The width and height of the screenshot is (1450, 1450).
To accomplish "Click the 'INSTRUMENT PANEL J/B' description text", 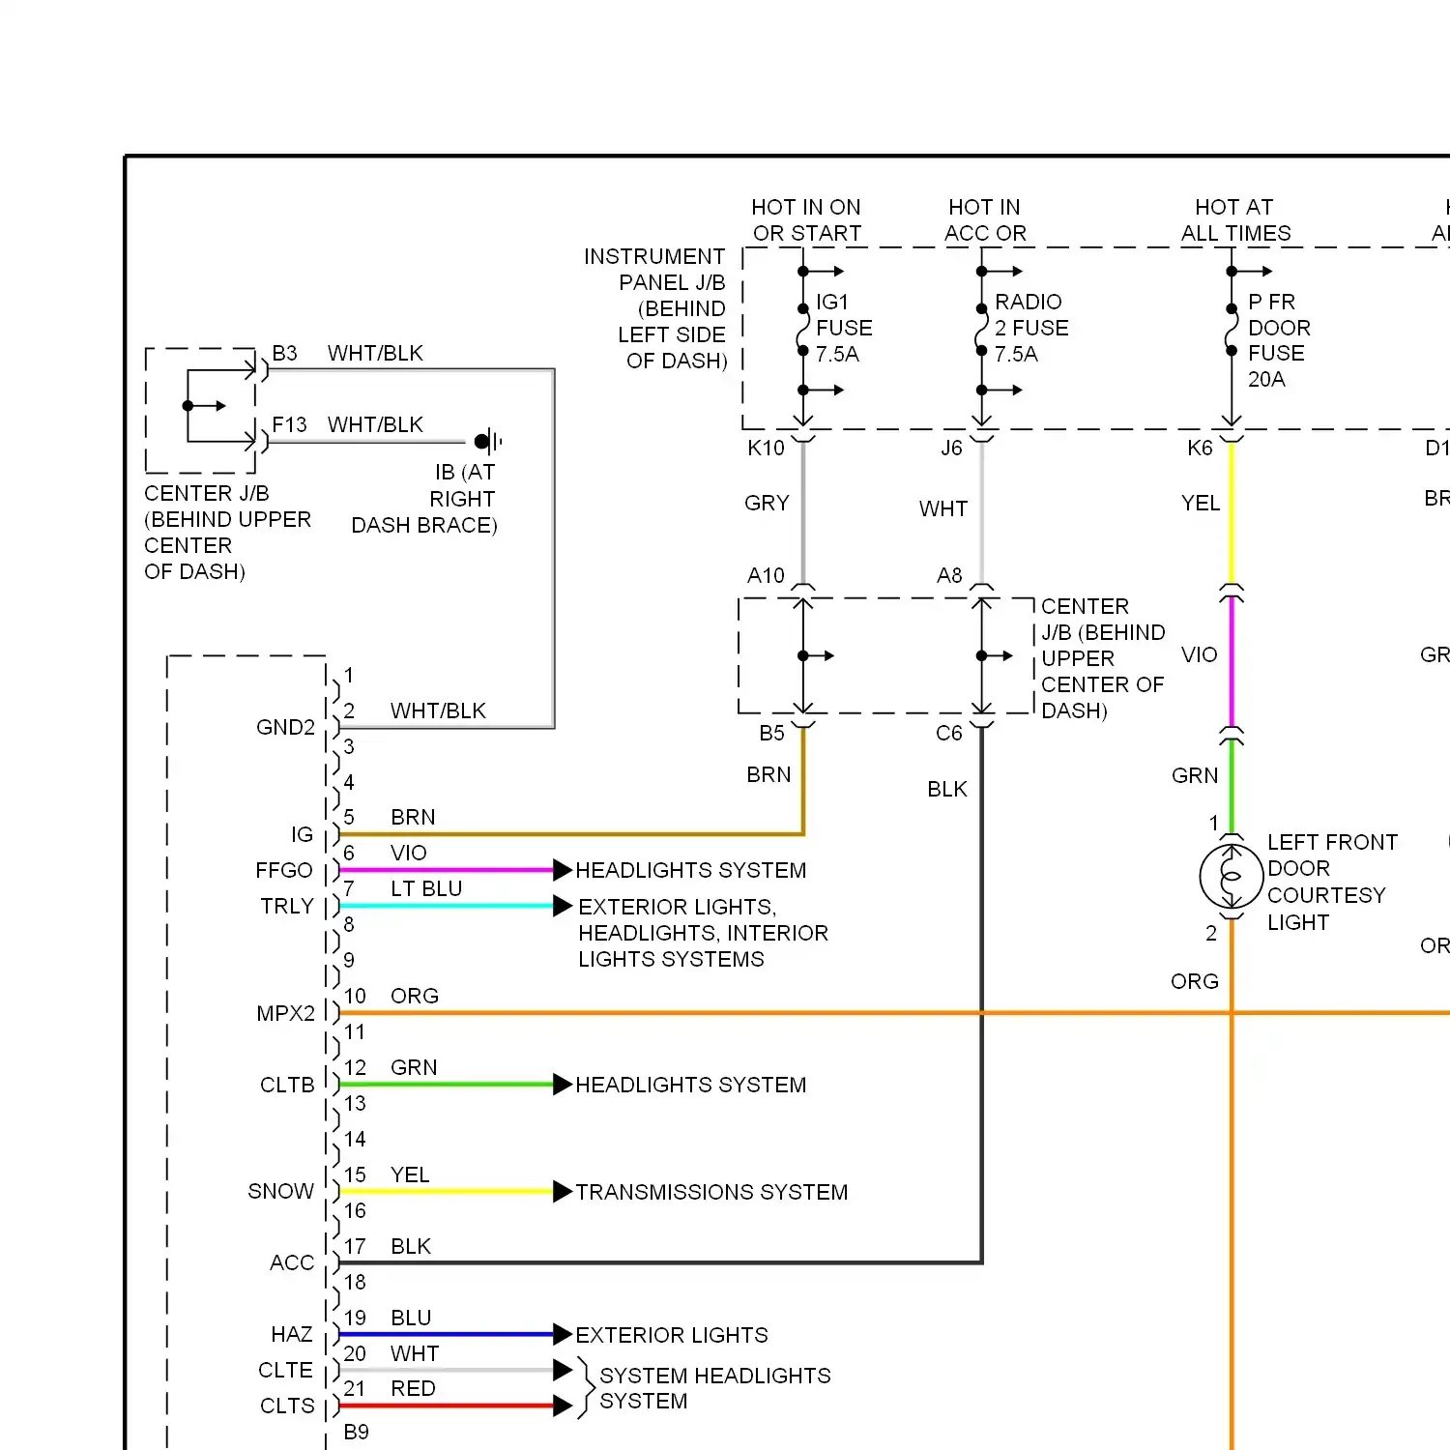I will click(x=654, y=308).
